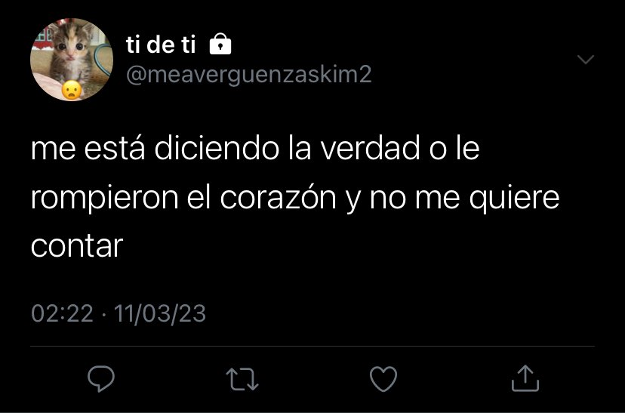The image size is (625, 413).
Task: Retweet this post using the arrows icon
Action: click(242, 379)
